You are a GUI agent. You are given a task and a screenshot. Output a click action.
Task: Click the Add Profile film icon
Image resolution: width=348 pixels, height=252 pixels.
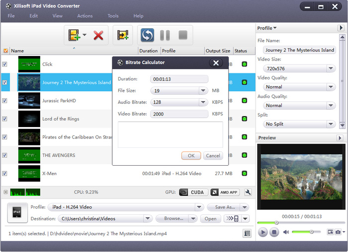tap(123, 35)
